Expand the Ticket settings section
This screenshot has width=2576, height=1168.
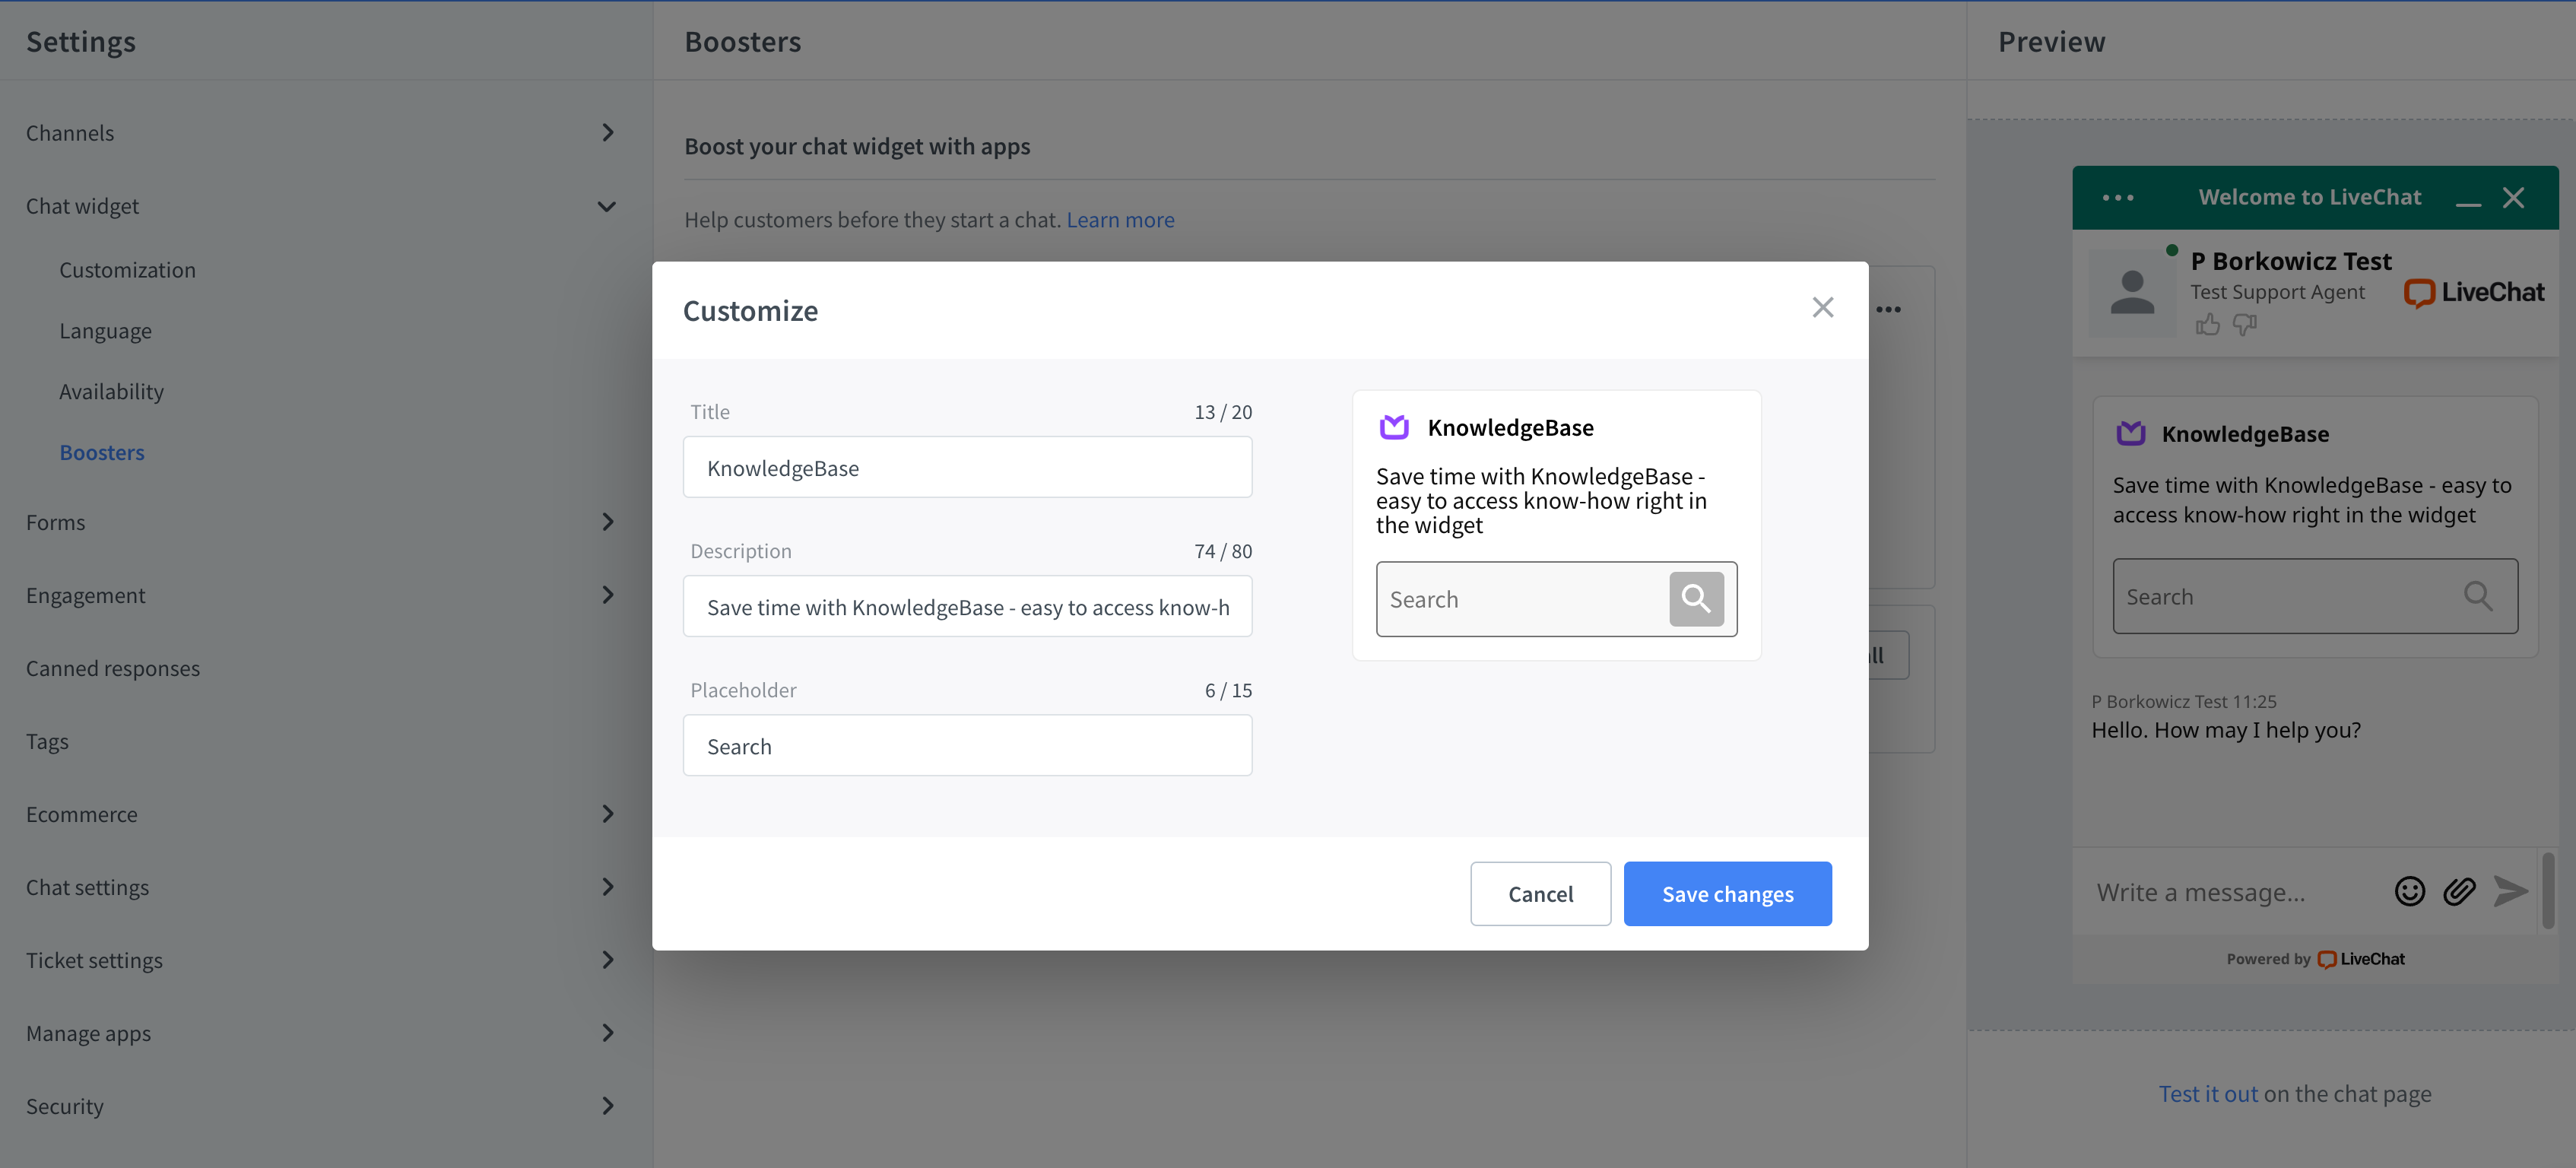coord(607,960)
